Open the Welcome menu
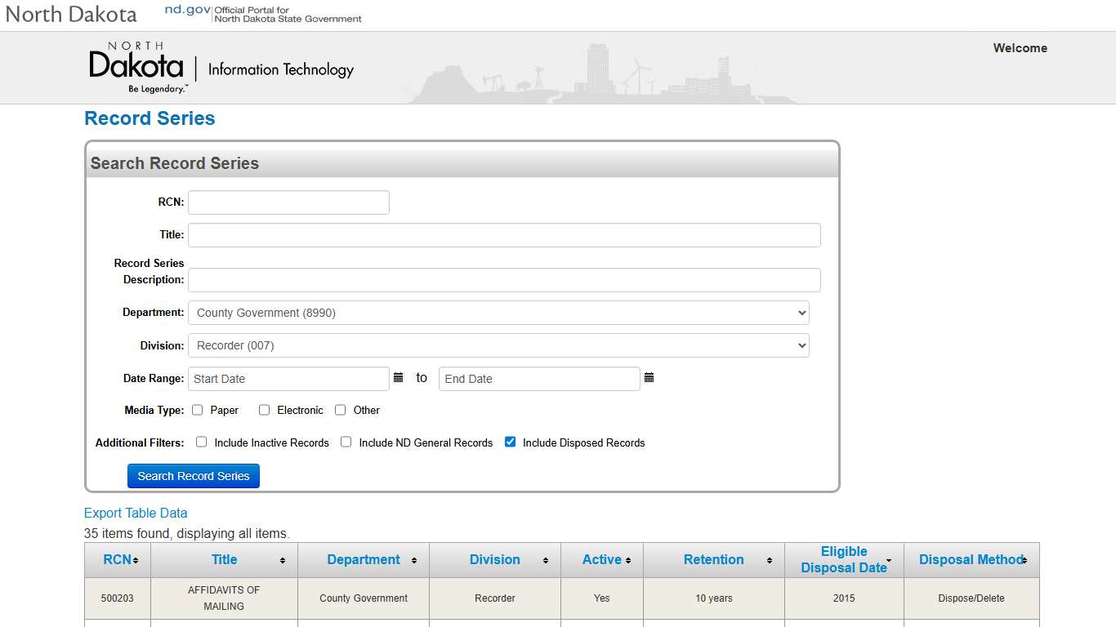 (1020, 48)
